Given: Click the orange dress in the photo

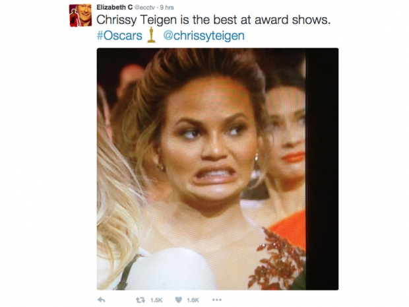Looking at the screenshot, I should click(x=291, y=228).
